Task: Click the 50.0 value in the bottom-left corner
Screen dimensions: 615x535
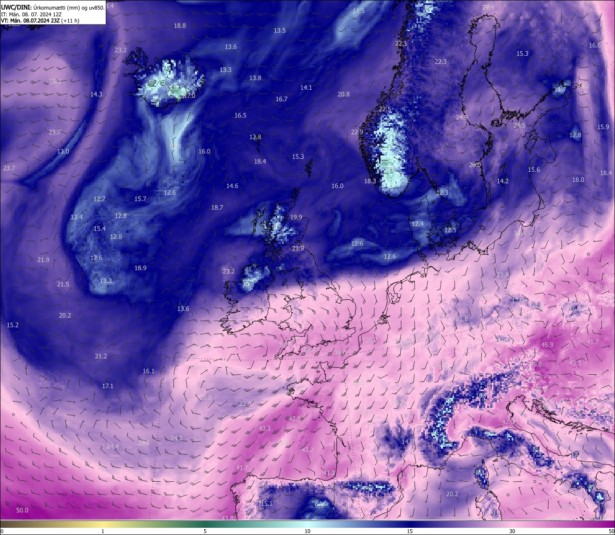Action: point(22,510)
